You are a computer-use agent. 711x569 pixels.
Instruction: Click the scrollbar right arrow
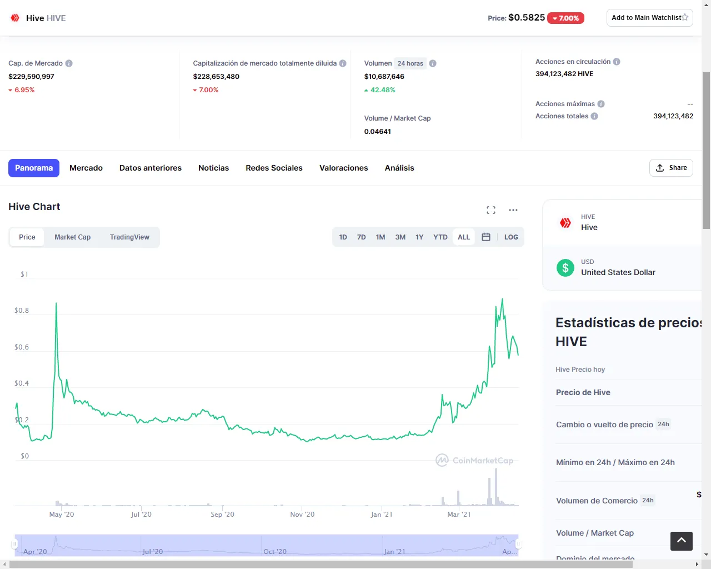(697, 564)
